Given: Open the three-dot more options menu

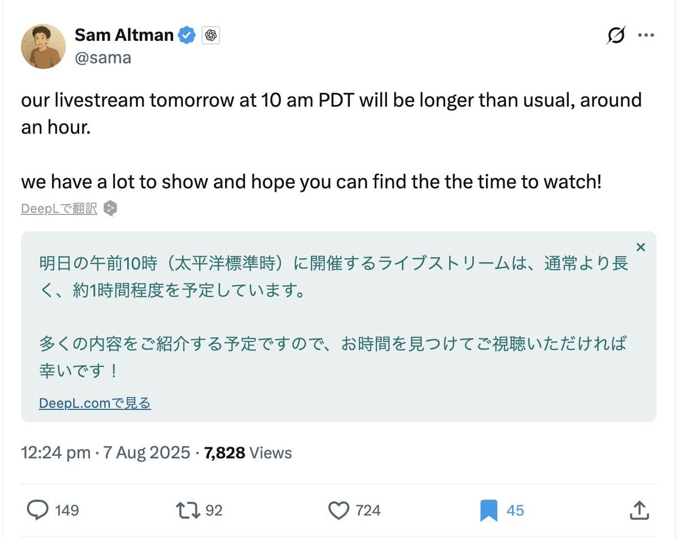Looking at the screenshot, I should pyautogui.click(x=646, y=36).
